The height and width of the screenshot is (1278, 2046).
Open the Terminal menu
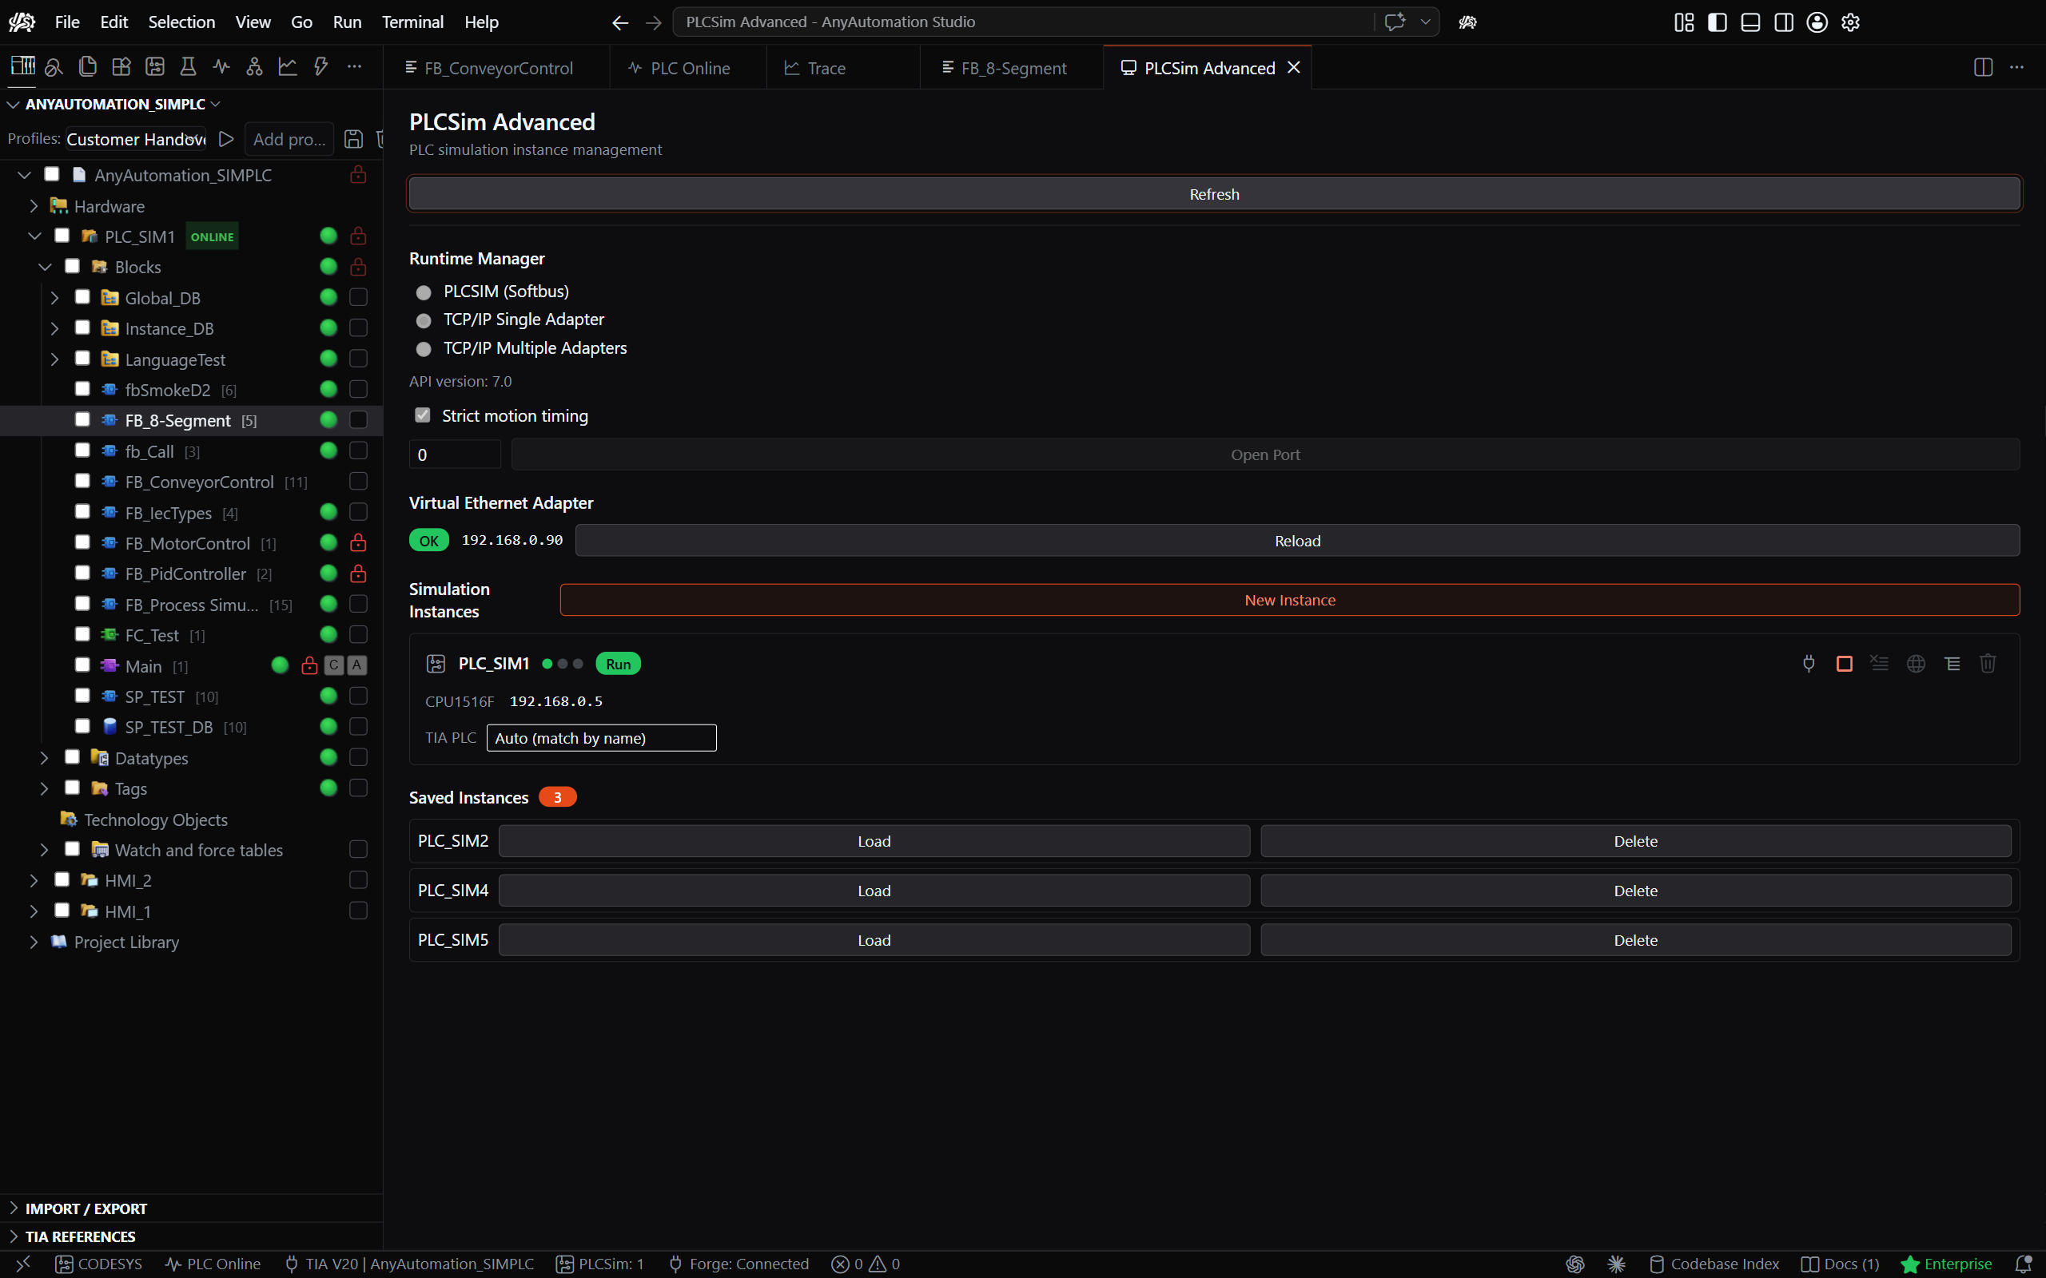point(412,22)
